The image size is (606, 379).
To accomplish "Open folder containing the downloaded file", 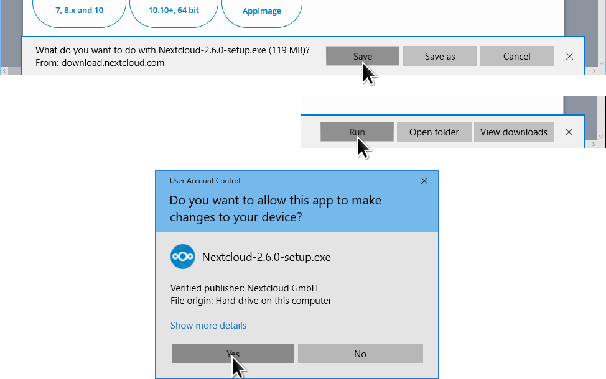I will coord(434,132).
